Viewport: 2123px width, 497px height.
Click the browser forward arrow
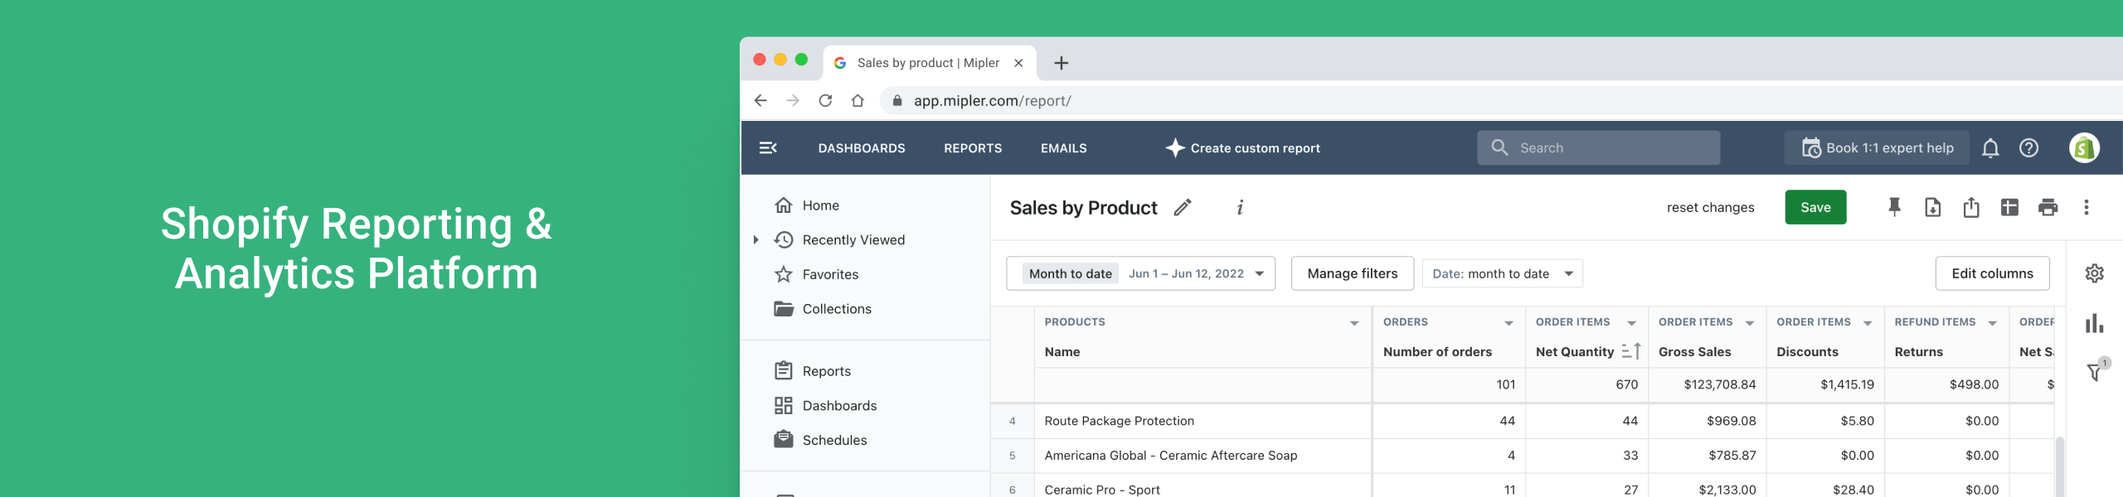click(x=793, y=100)
